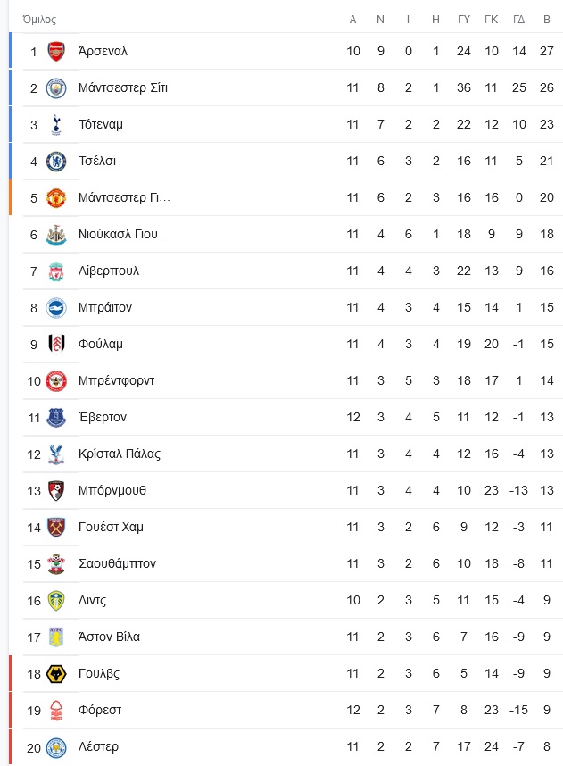Click the Φόρεστ team name
Screen dimensions: 563x766
pos(100,711)
